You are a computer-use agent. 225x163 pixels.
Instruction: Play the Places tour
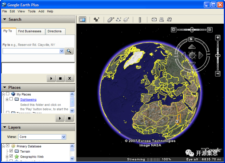pyautogui.click(x=60, y=118)
